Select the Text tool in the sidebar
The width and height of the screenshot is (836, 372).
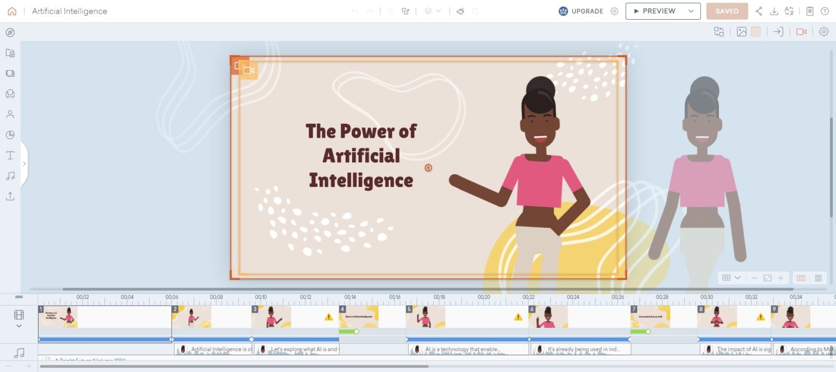point(10,155)
